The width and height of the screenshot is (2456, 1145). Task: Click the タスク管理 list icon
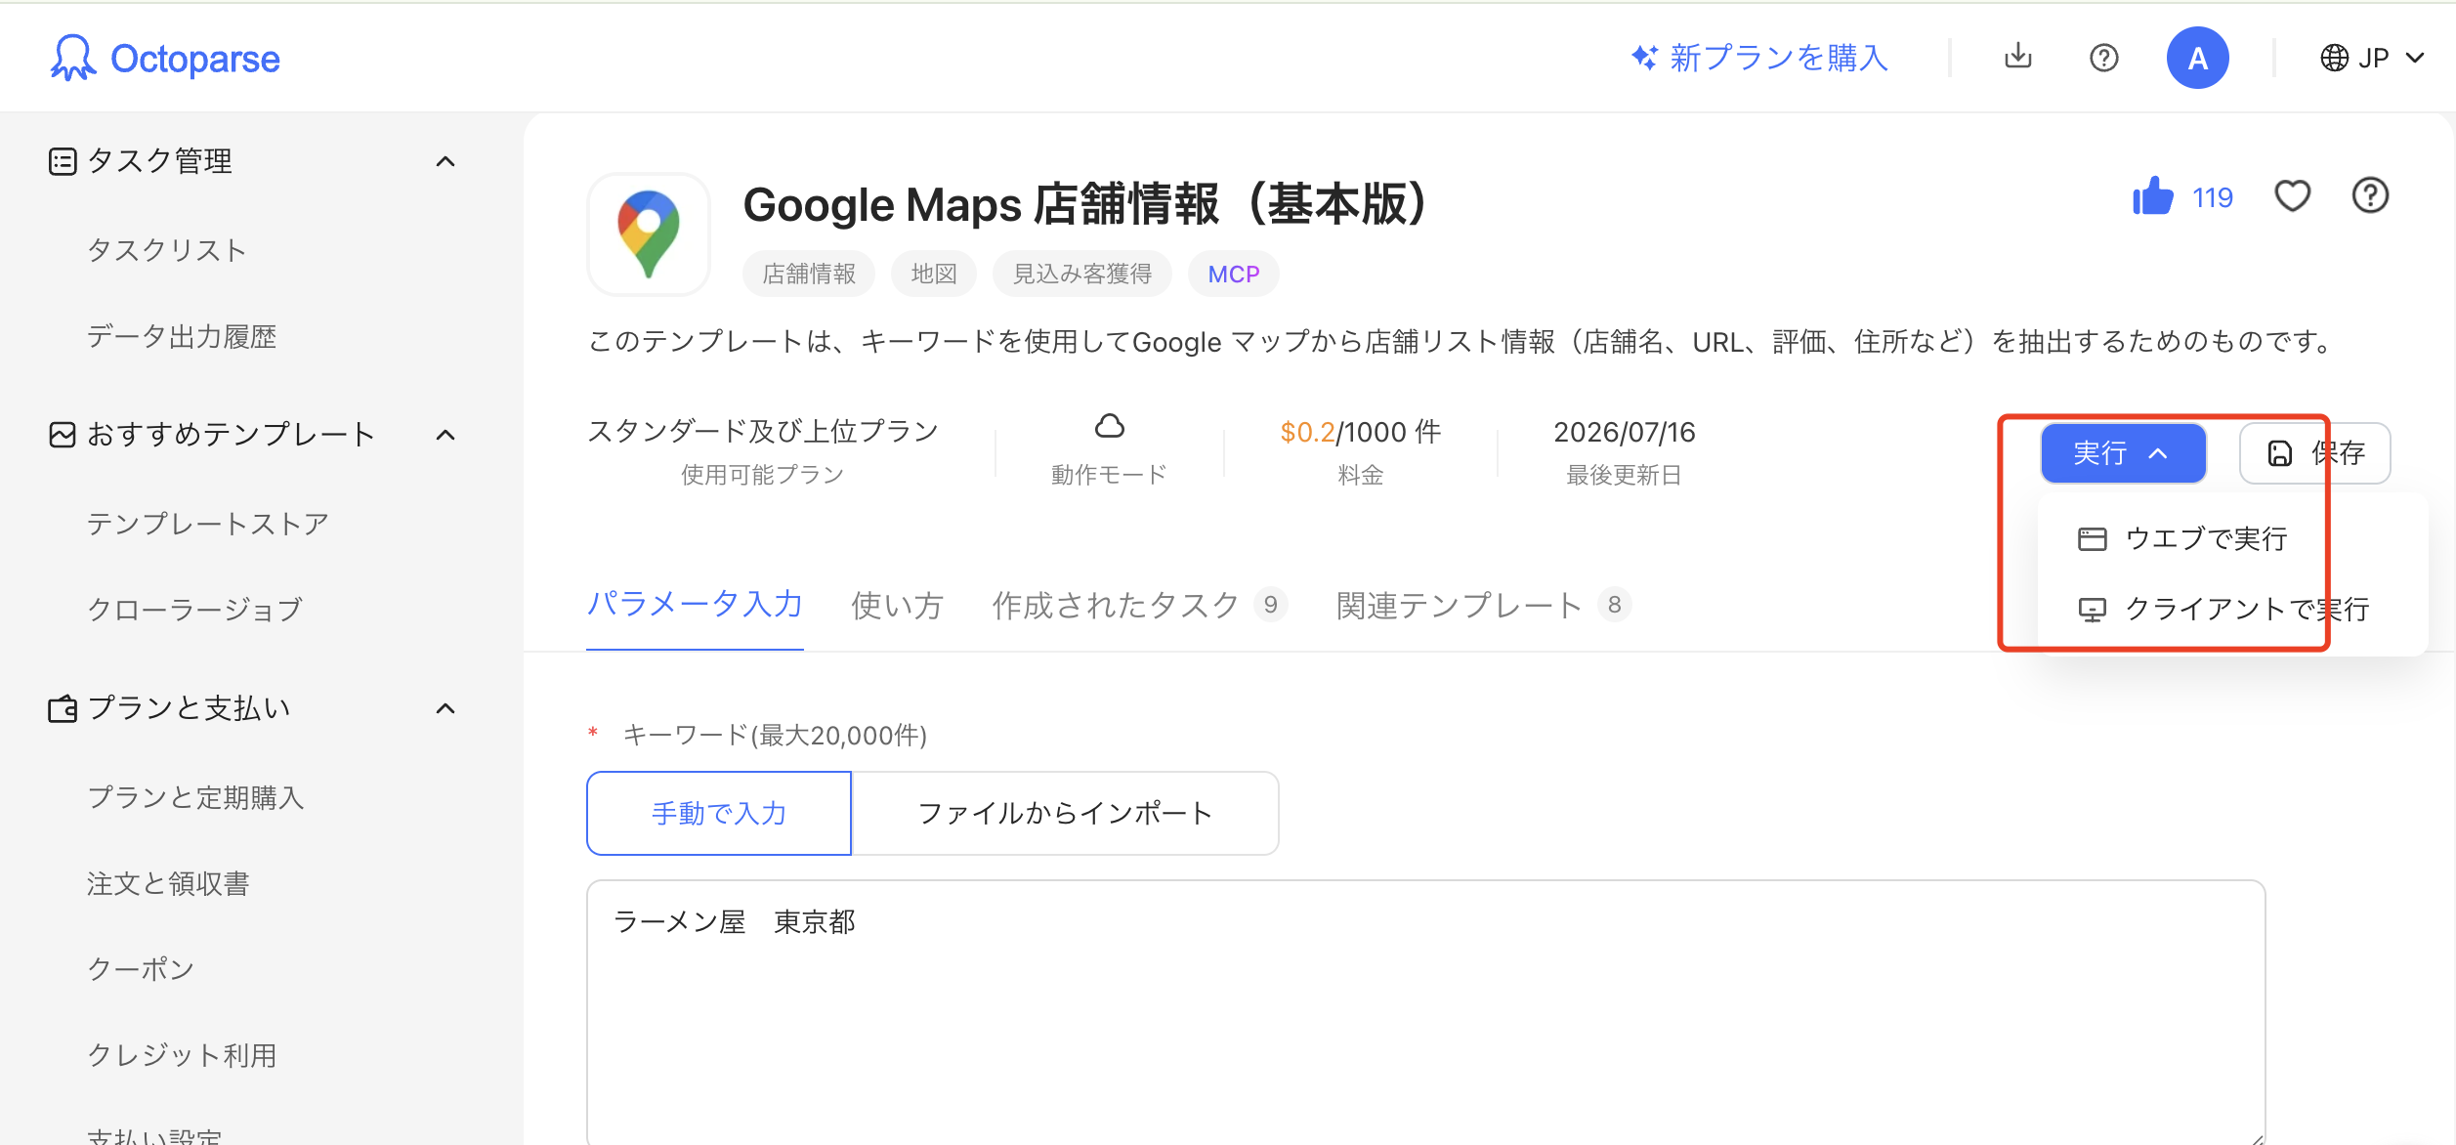[63, 161]
